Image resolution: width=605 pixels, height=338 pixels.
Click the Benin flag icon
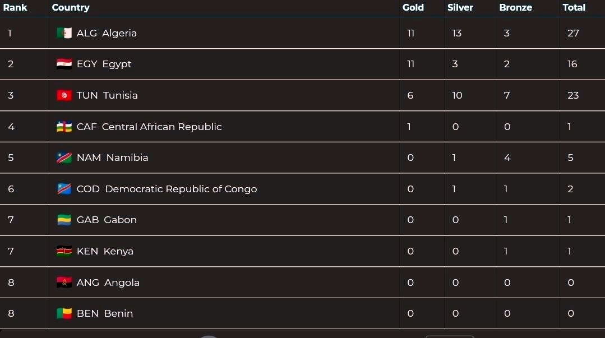tap(64, 313)
